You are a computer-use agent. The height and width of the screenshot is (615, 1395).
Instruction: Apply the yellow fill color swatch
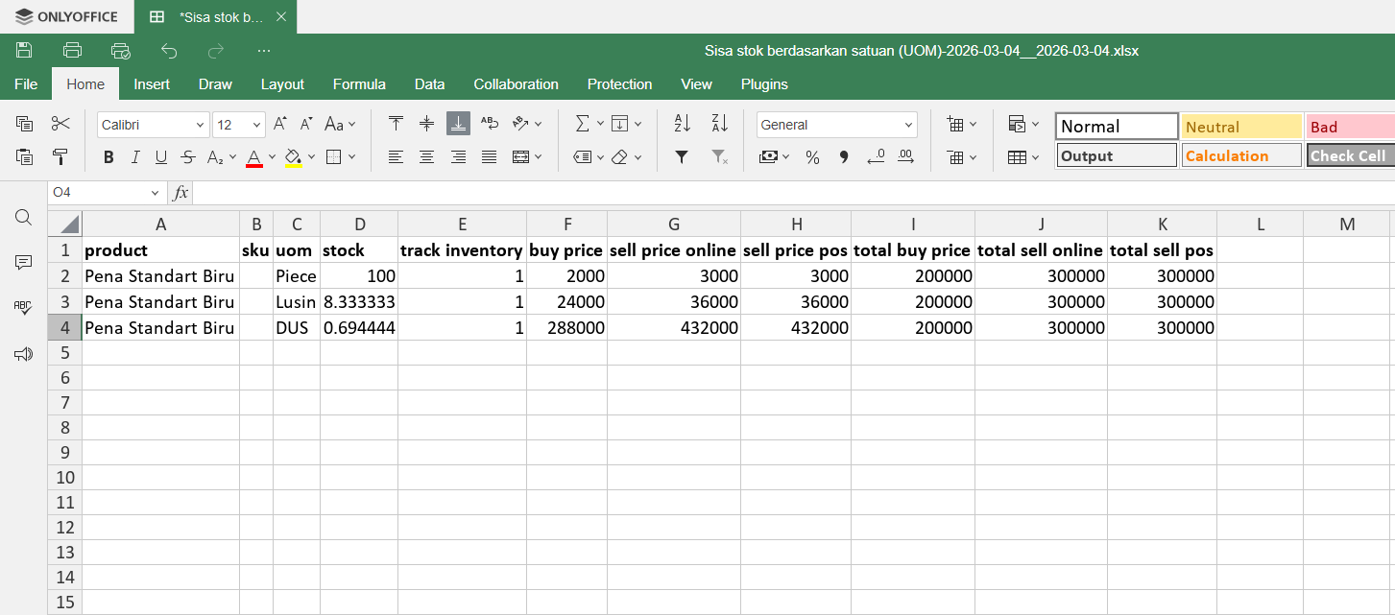[x=294, y=156]
